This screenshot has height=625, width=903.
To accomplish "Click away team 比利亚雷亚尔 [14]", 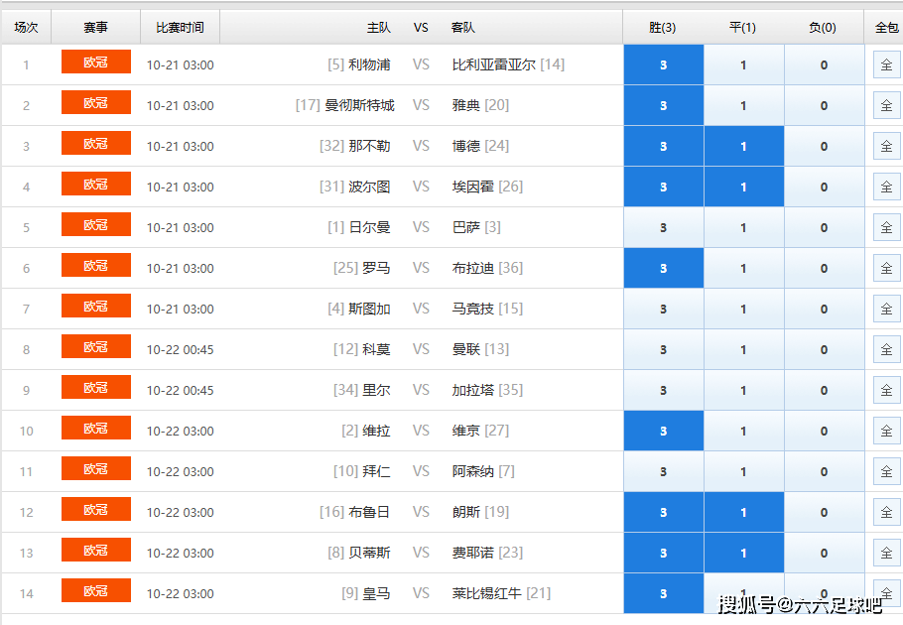I will [508, 65].
